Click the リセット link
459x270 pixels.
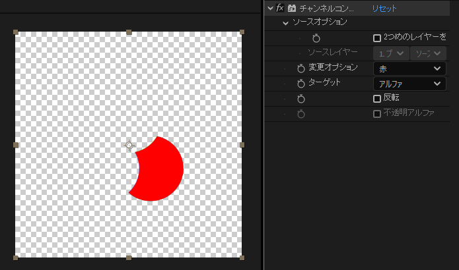pos(384,9)
